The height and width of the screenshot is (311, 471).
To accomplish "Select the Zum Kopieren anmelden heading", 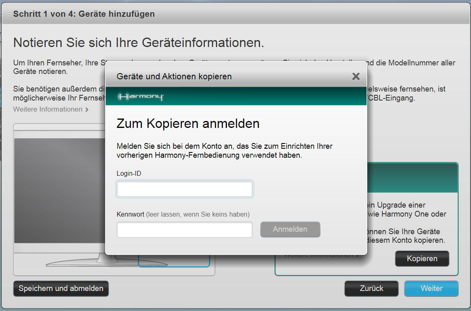I will pos(188,123).
